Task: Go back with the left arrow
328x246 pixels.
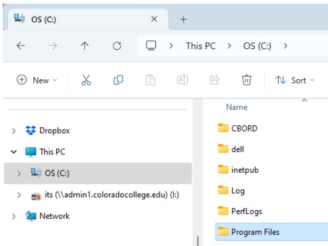Action: 21,45
